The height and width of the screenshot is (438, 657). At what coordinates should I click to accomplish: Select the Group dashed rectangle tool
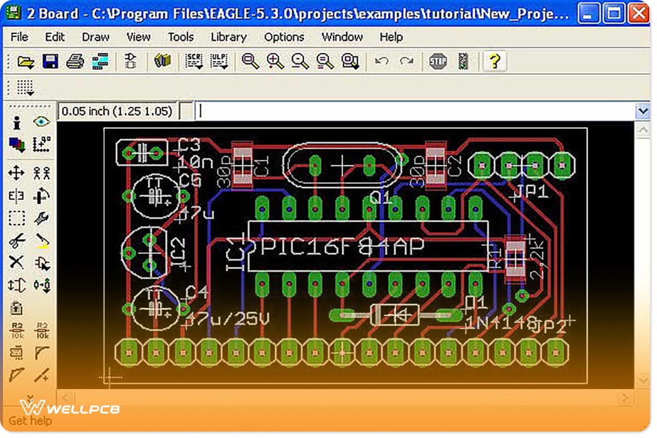pos(16,218)
